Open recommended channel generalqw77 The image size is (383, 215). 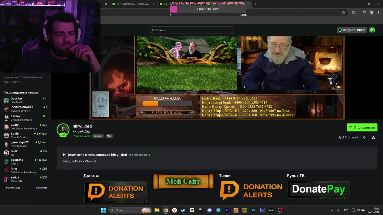[x=25, y=144]
